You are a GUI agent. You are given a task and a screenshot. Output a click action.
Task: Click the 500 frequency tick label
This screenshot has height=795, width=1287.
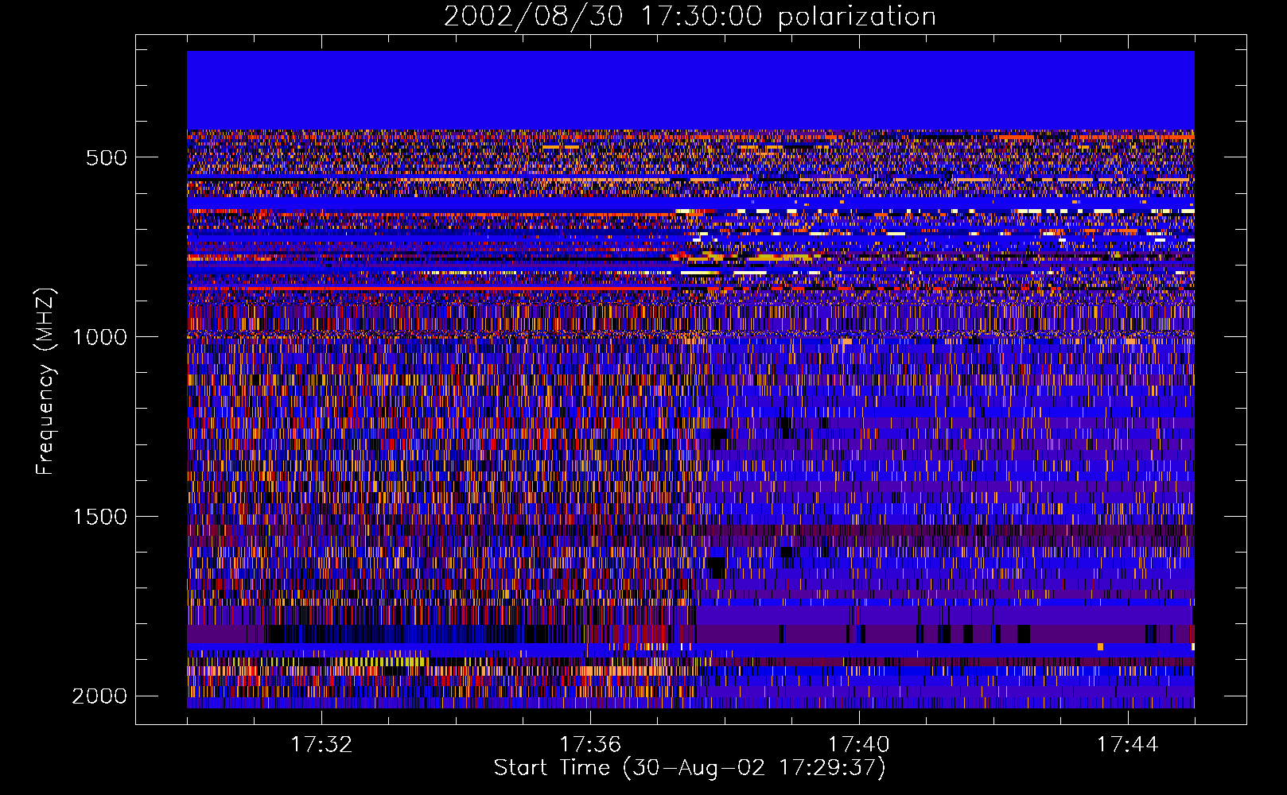[x=107, y=157]
